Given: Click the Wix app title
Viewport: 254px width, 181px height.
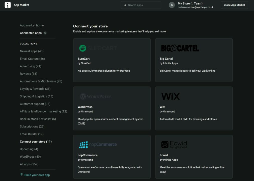Looking at the screenshot, I should point(162,107).
